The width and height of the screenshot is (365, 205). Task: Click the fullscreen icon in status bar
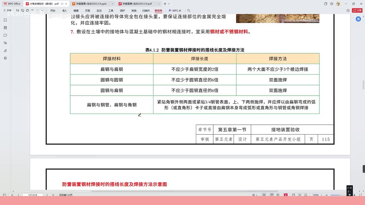click(360, 195)
